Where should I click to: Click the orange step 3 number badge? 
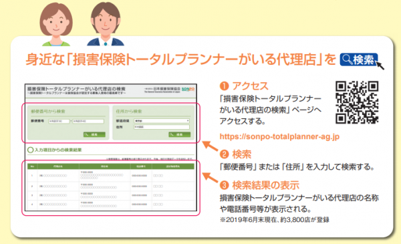[x=224, y=185]
